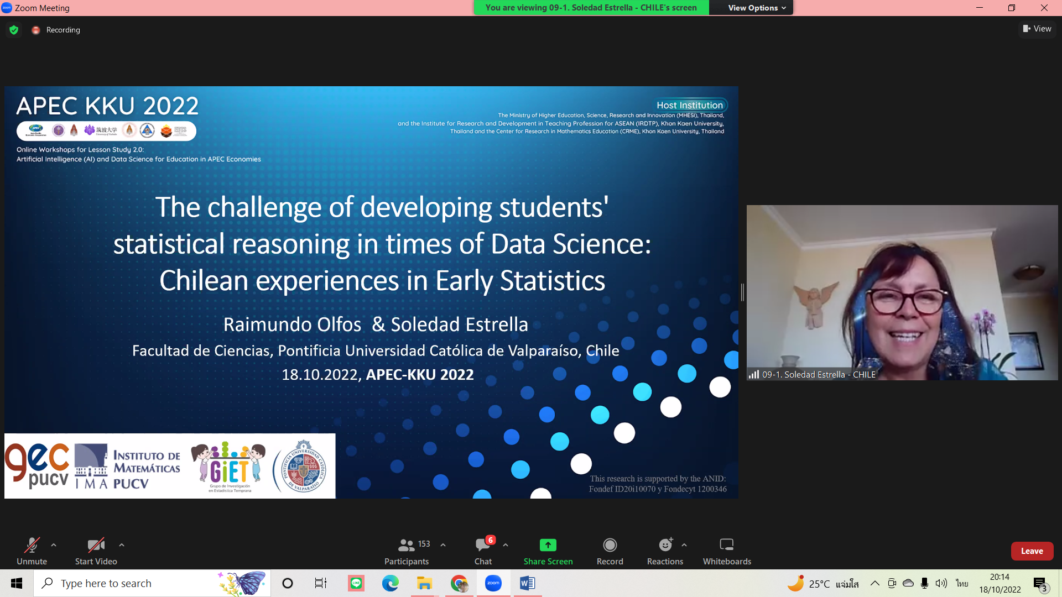
Task: Expand audio options arrow beside Unmute
Action: point(54,545)
